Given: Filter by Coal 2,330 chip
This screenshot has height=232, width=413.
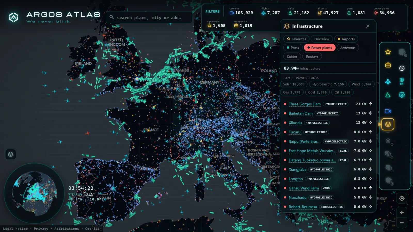Looking at the screenshot, I should 317,92.
